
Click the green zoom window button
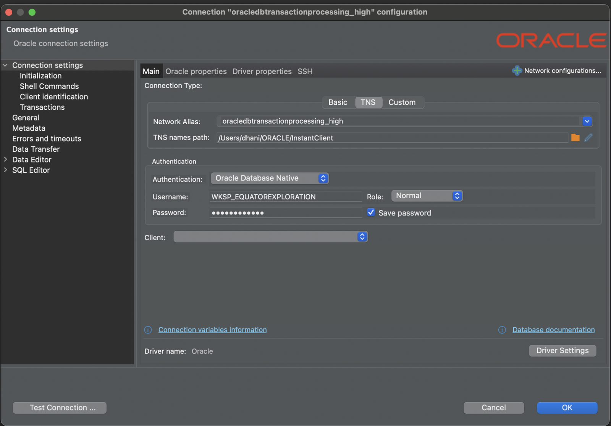(32, 12)
